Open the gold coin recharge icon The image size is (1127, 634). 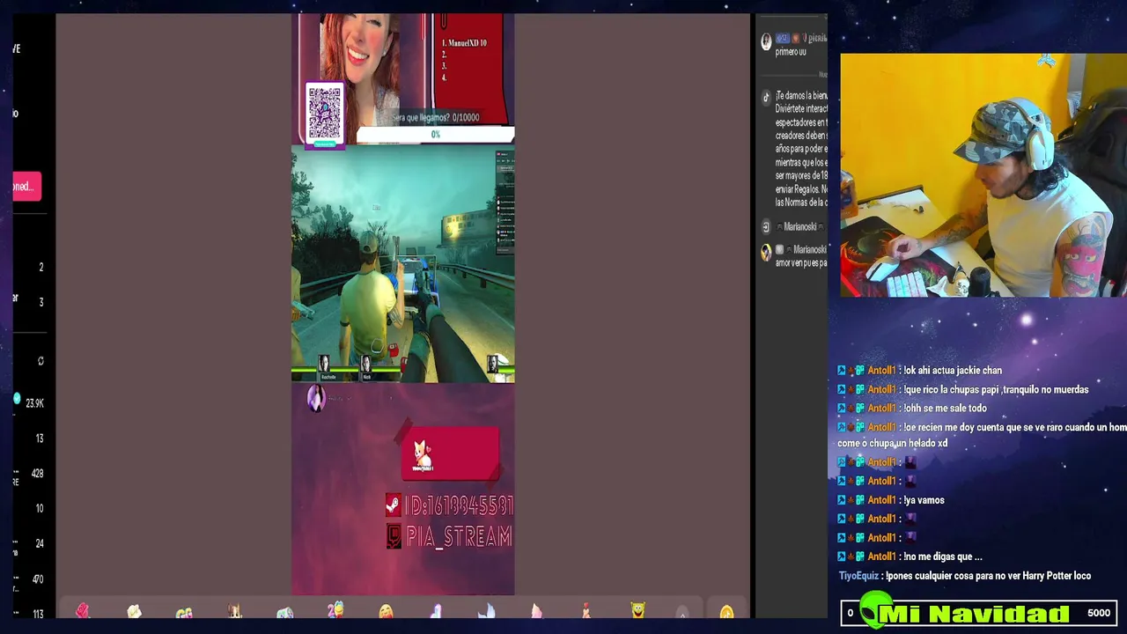tap(726, 611)
